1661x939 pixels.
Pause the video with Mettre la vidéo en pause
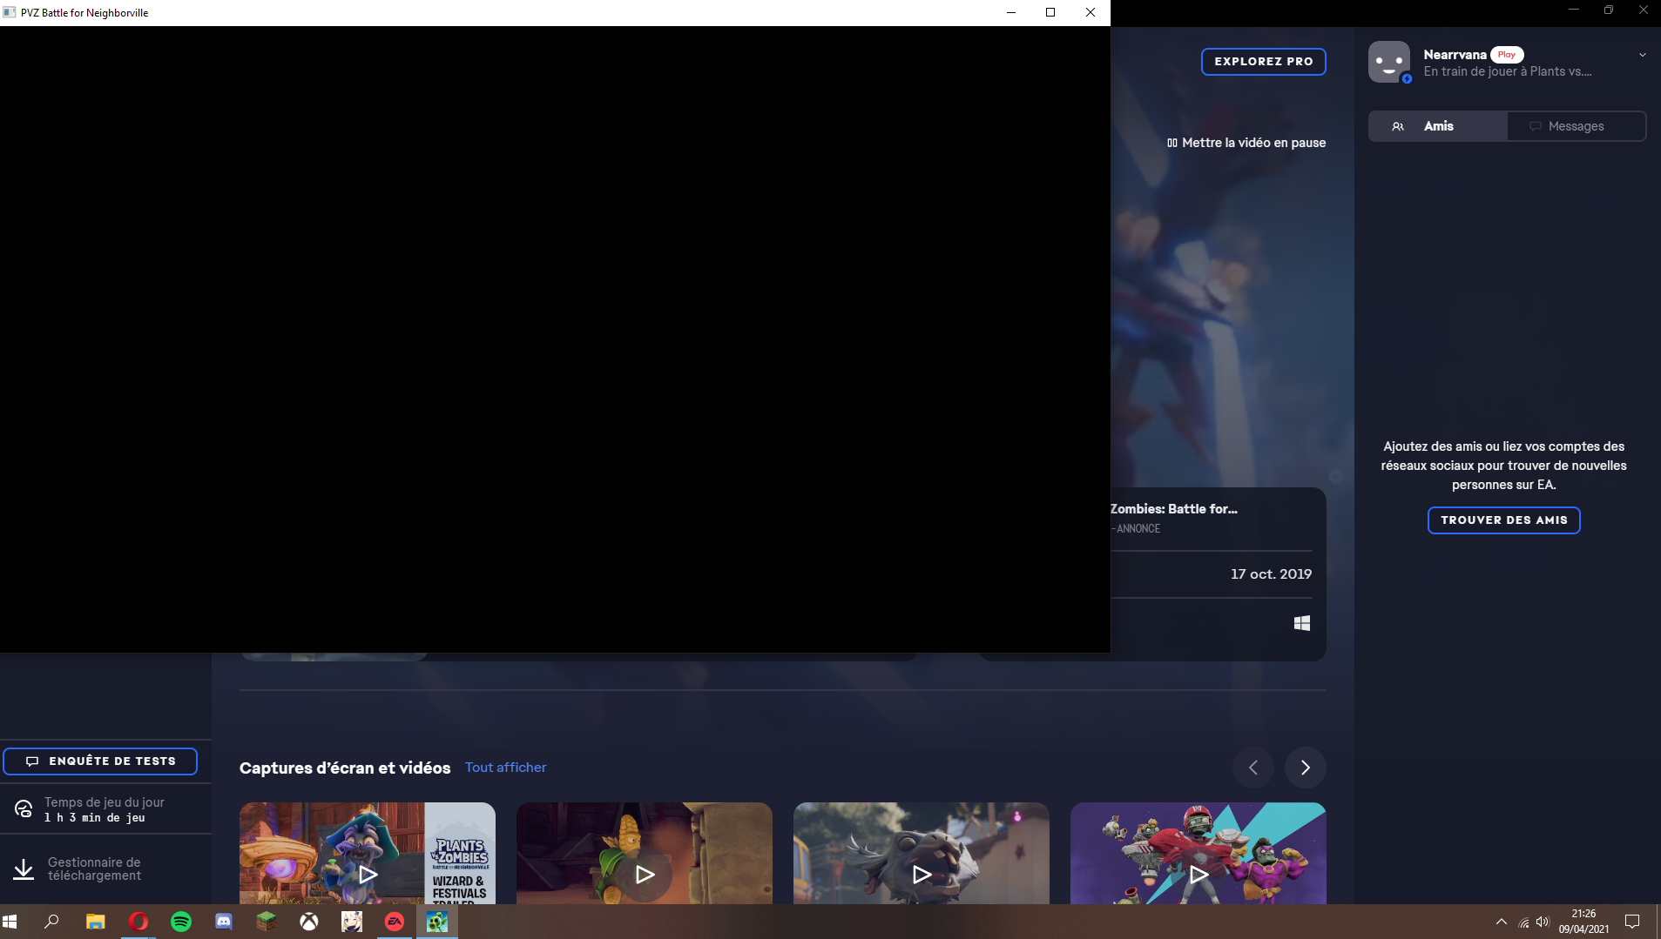pos(1246,143)
